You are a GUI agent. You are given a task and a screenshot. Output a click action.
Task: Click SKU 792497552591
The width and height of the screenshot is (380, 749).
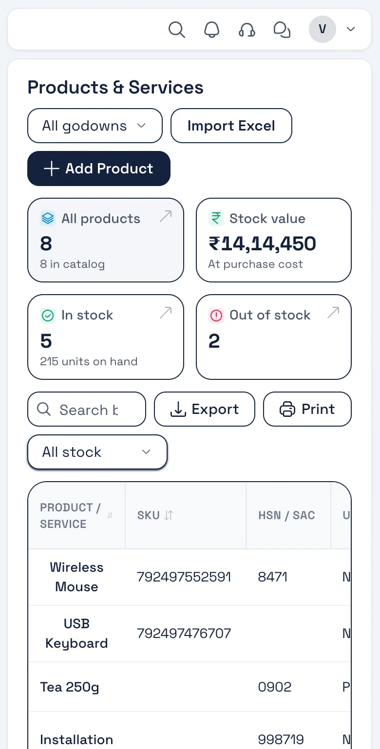pyautogui.click(x=184, y=577)
